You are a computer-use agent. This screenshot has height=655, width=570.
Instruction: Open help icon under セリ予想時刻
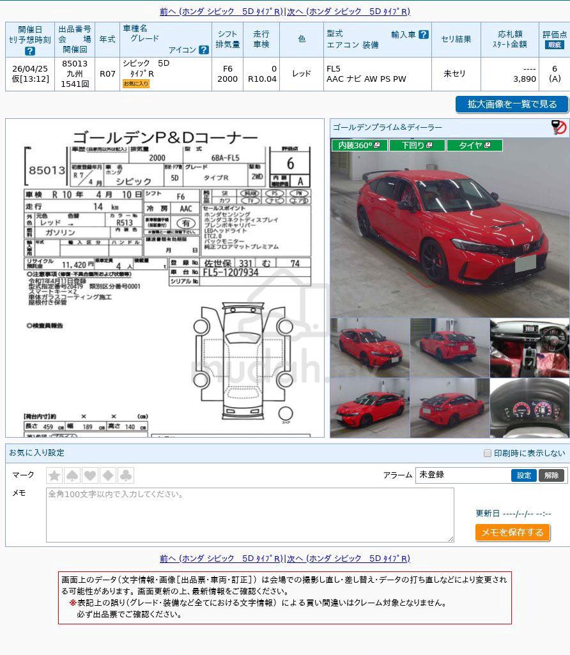tap(29, 51)
